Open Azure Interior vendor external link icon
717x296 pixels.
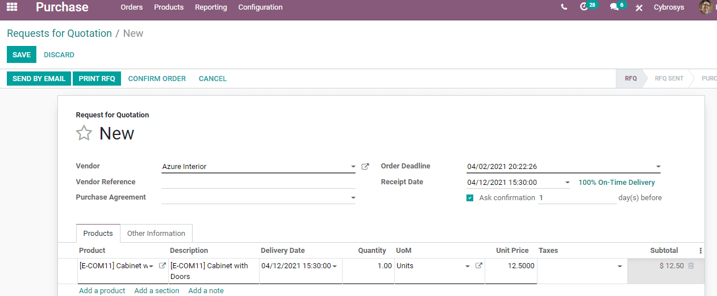click(x=365, y=167)
